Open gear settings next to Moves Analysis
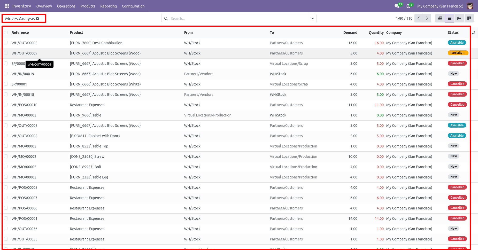Image resolution: width=478 pixels, height=250 pixels. click(x=37, y=19)
